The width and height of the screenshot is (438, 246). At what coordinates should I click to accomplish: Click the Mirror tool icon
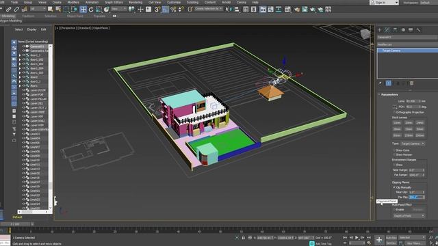tap(229, 10)
